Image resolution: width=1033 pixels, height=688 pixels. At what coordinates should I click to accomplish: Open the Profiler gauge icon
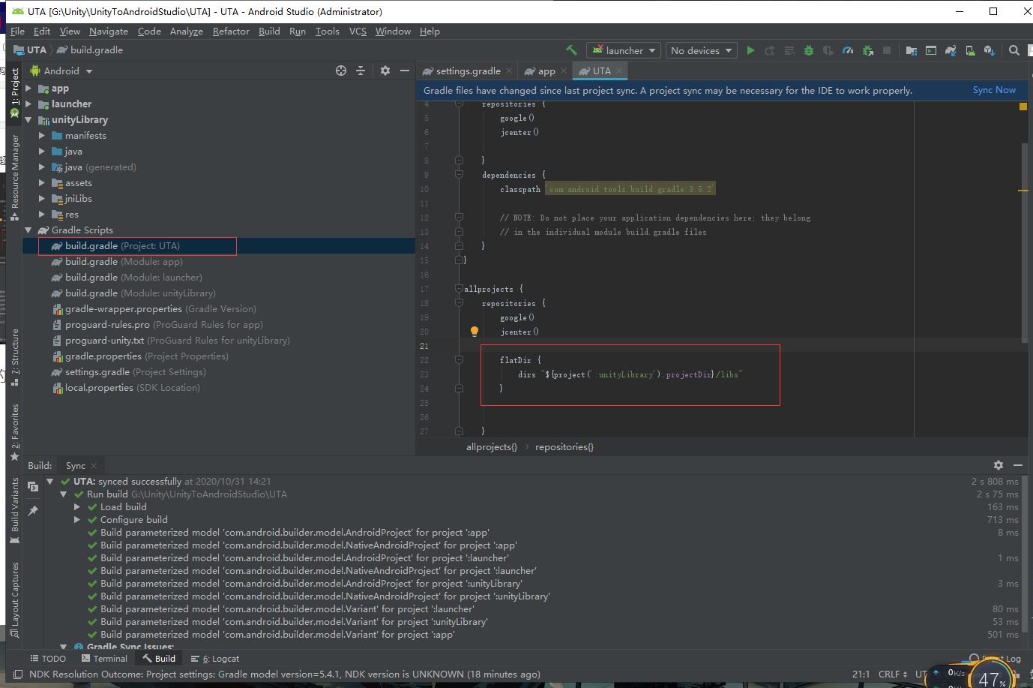848,50
